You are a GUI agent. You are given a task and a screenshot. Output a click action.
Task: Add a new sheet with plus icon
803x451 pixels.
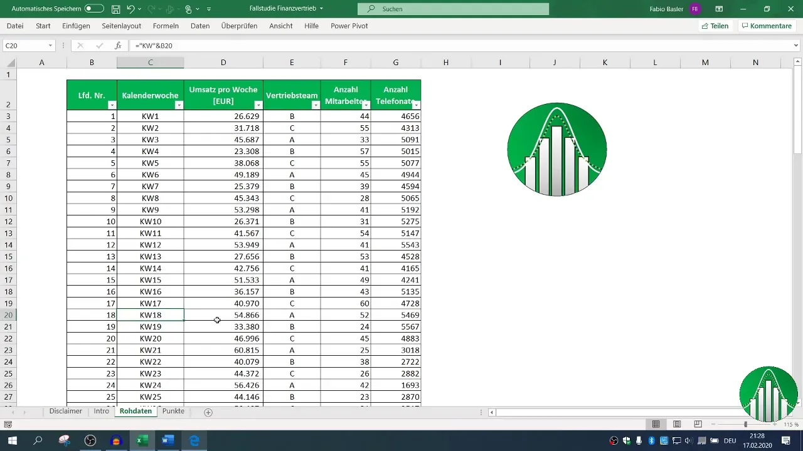208,412
